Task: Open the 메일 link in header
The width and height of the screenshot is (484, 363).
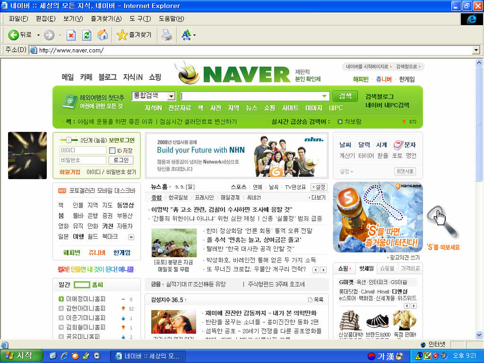Action: (x=68, y=77)
